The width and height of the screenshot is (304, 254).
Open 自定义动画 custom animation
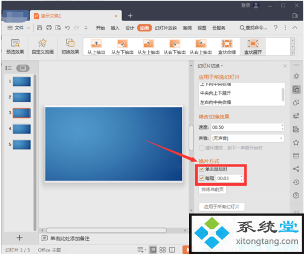coord(43,47)
